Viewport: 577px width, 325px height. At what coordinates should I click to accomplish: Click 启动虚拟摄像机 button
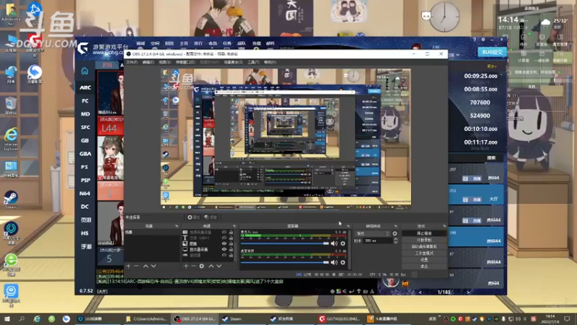pos(424,246)
